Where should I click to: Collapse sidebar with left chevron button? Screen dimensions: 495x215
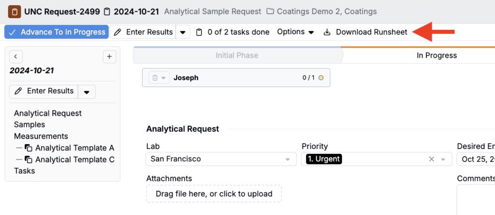16,57
